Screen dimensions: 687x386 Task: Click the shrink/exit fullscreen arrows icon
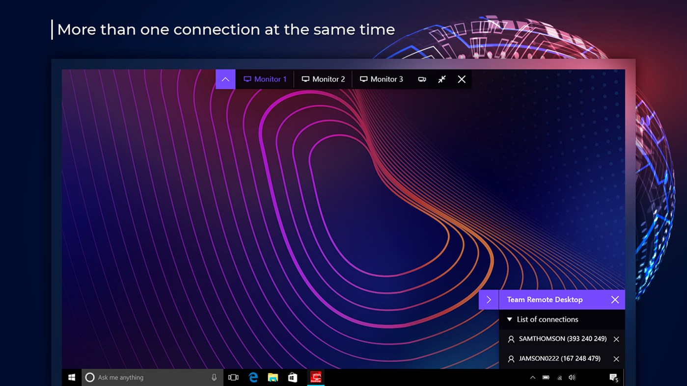[441, 79]
